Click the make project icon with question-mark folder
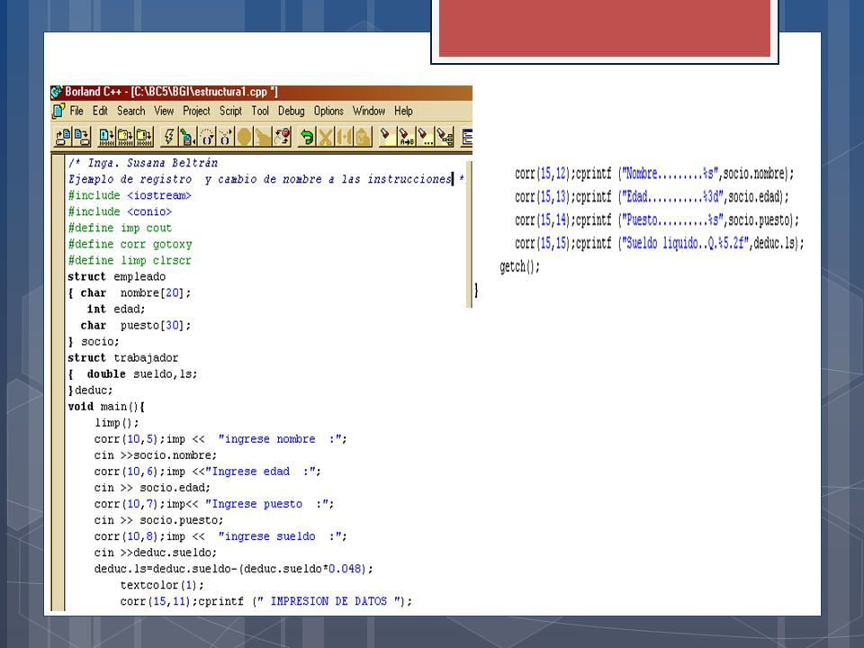The image size is (864, 648). pos(125,136)
